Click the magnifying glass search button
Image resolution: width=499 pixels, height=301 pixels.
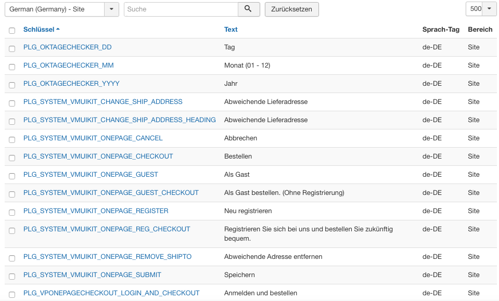click(x=248, y=9)
